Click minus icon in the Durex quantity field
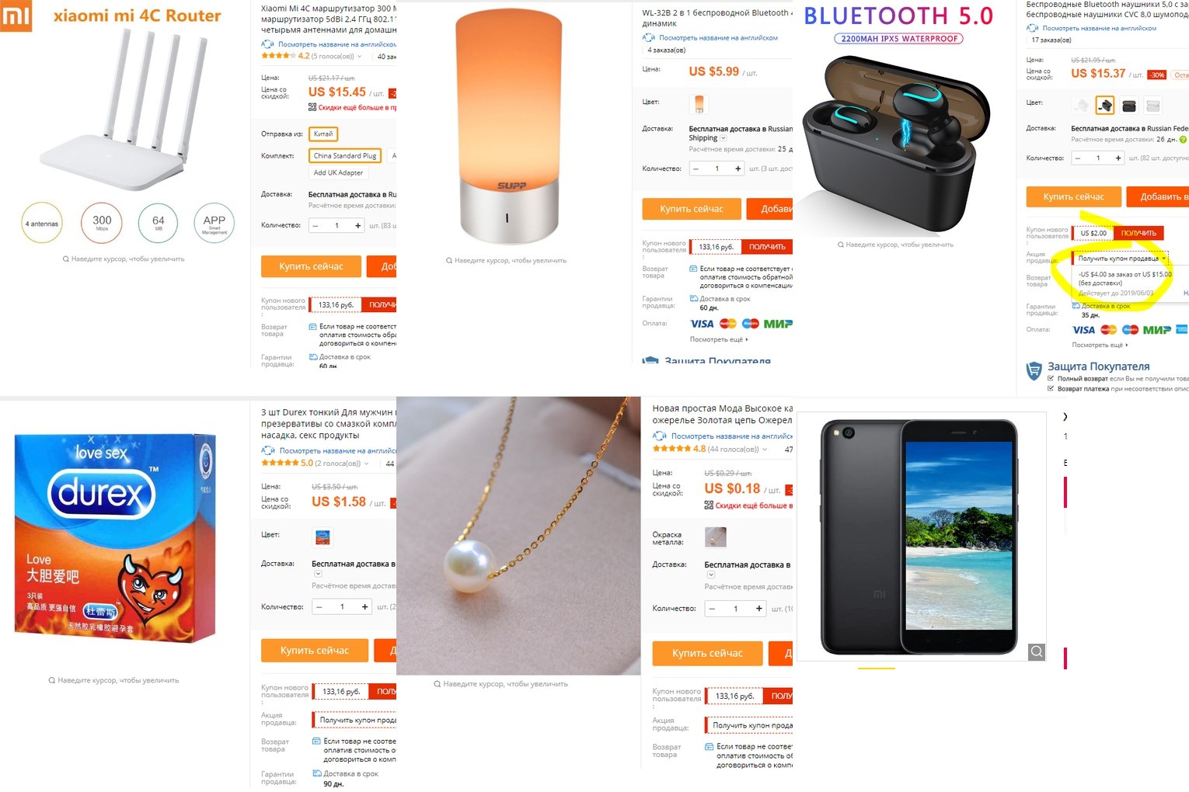 click(x=319, y=606)
